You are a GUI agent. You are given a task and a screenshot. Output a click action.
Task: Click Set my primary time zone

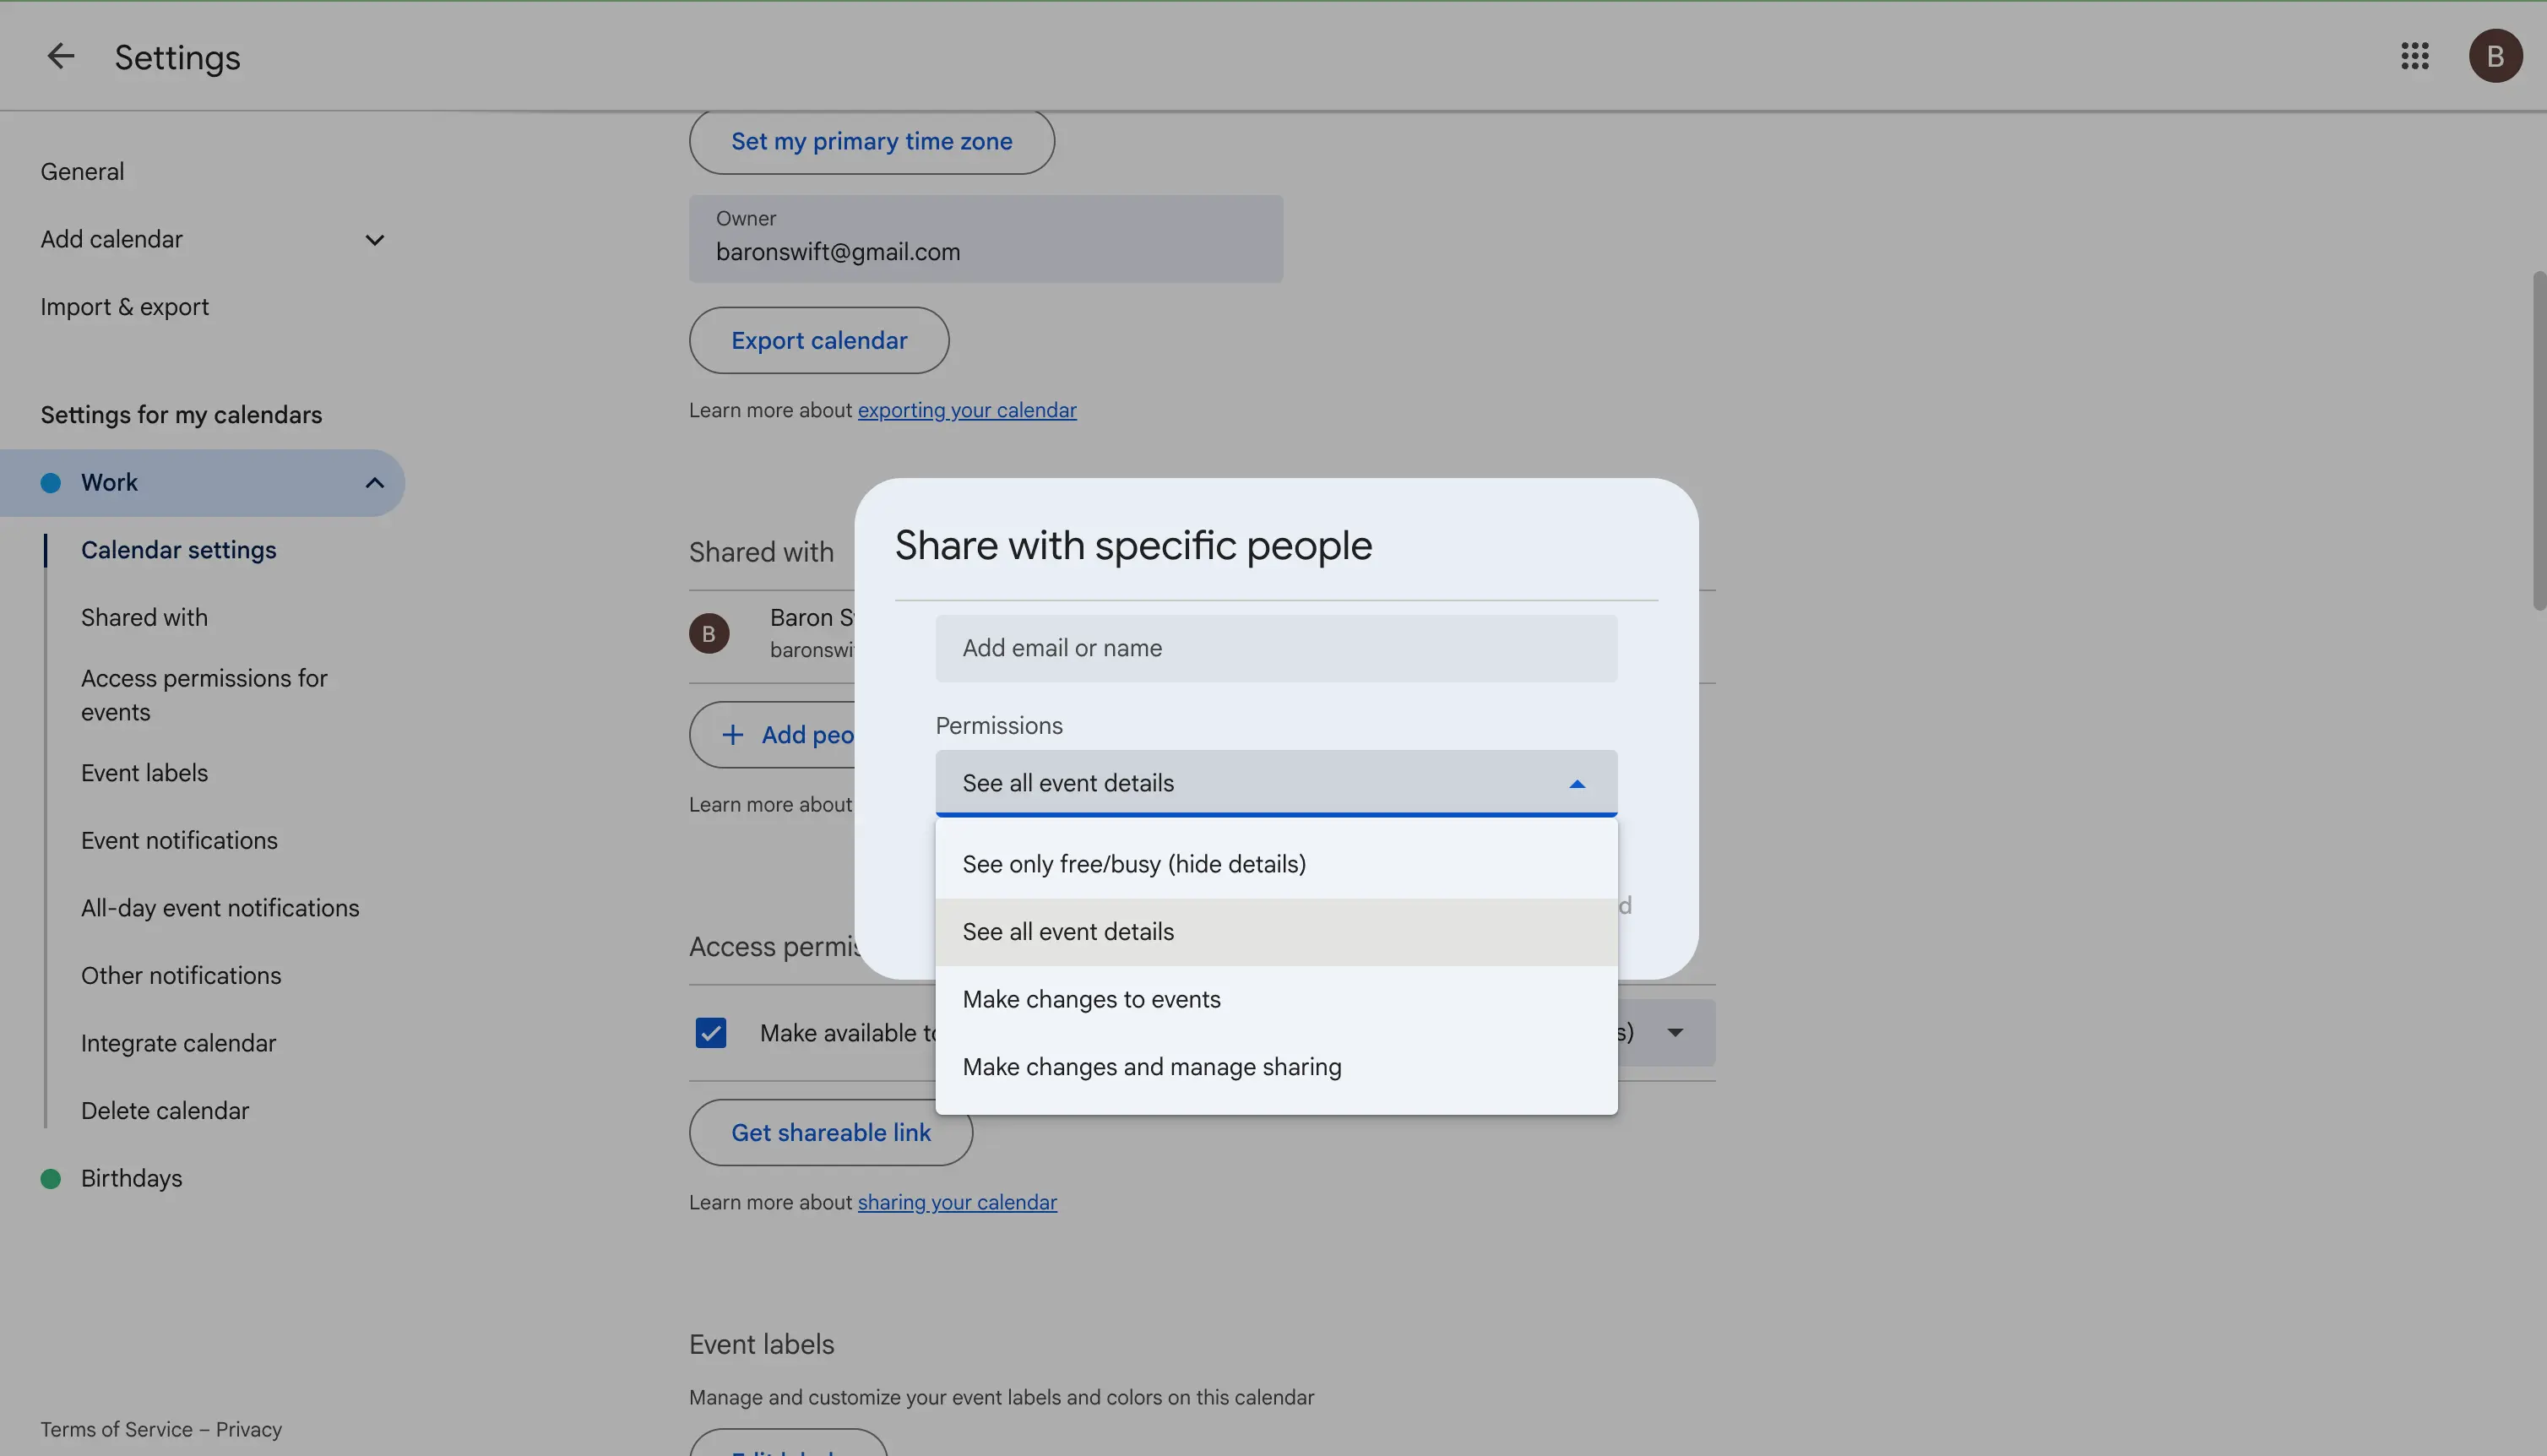871,141
